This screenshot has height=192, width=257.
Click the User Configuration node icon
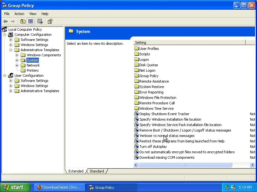click(11, 76)
